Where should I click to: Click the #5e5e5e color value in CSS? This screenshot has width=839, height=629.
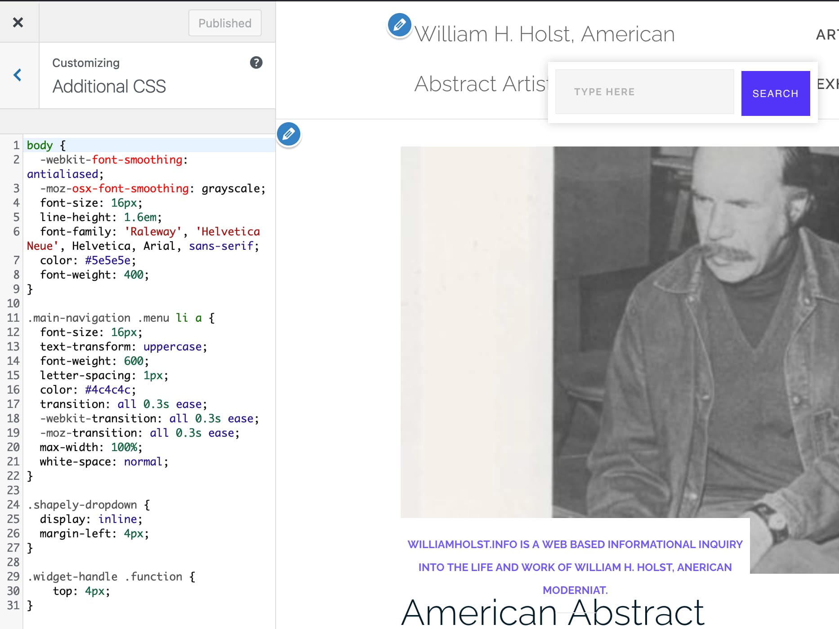click(107, 261)
